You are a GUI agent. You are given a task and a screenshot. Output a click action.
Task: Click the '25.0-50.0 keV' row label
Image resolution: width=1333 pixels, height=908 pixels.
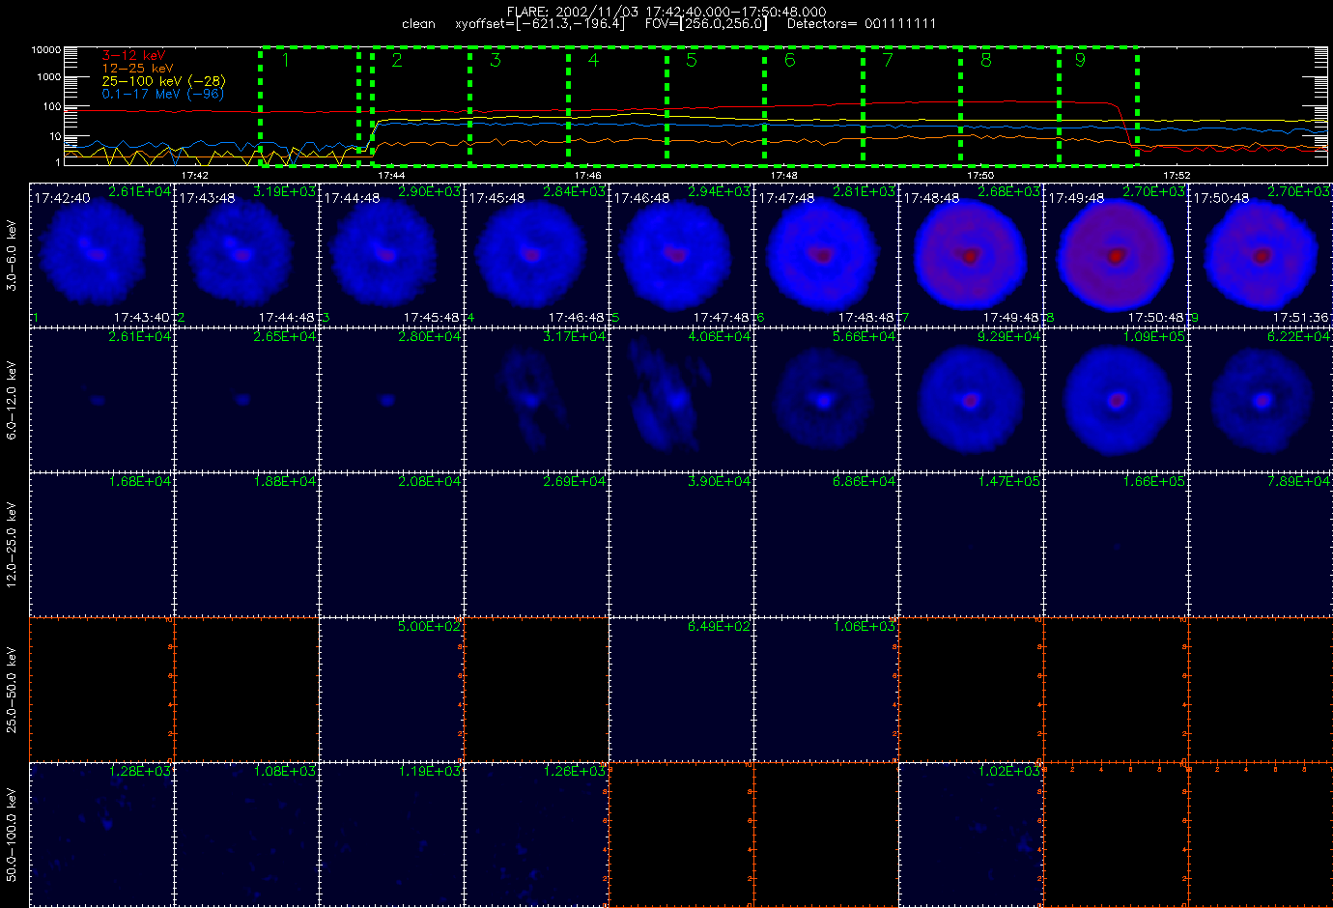[x=12, y=690]
